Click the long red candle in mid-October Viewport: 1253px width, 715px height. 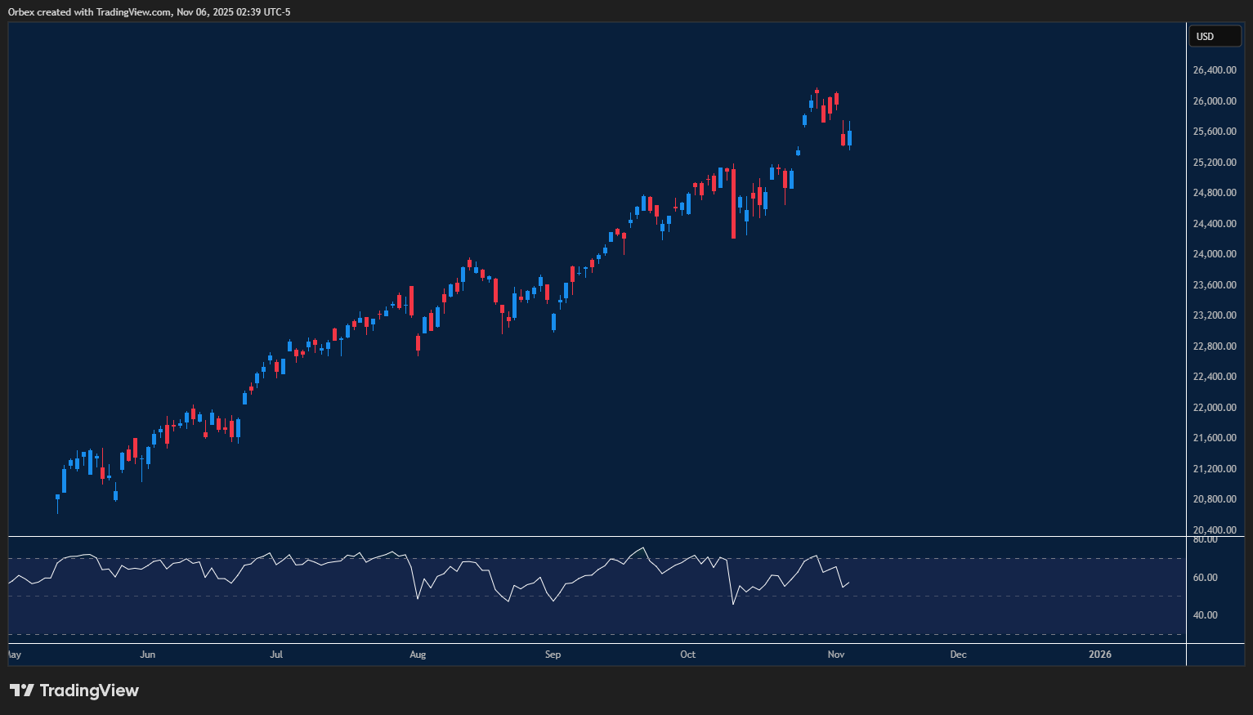[x=733, y=204]
